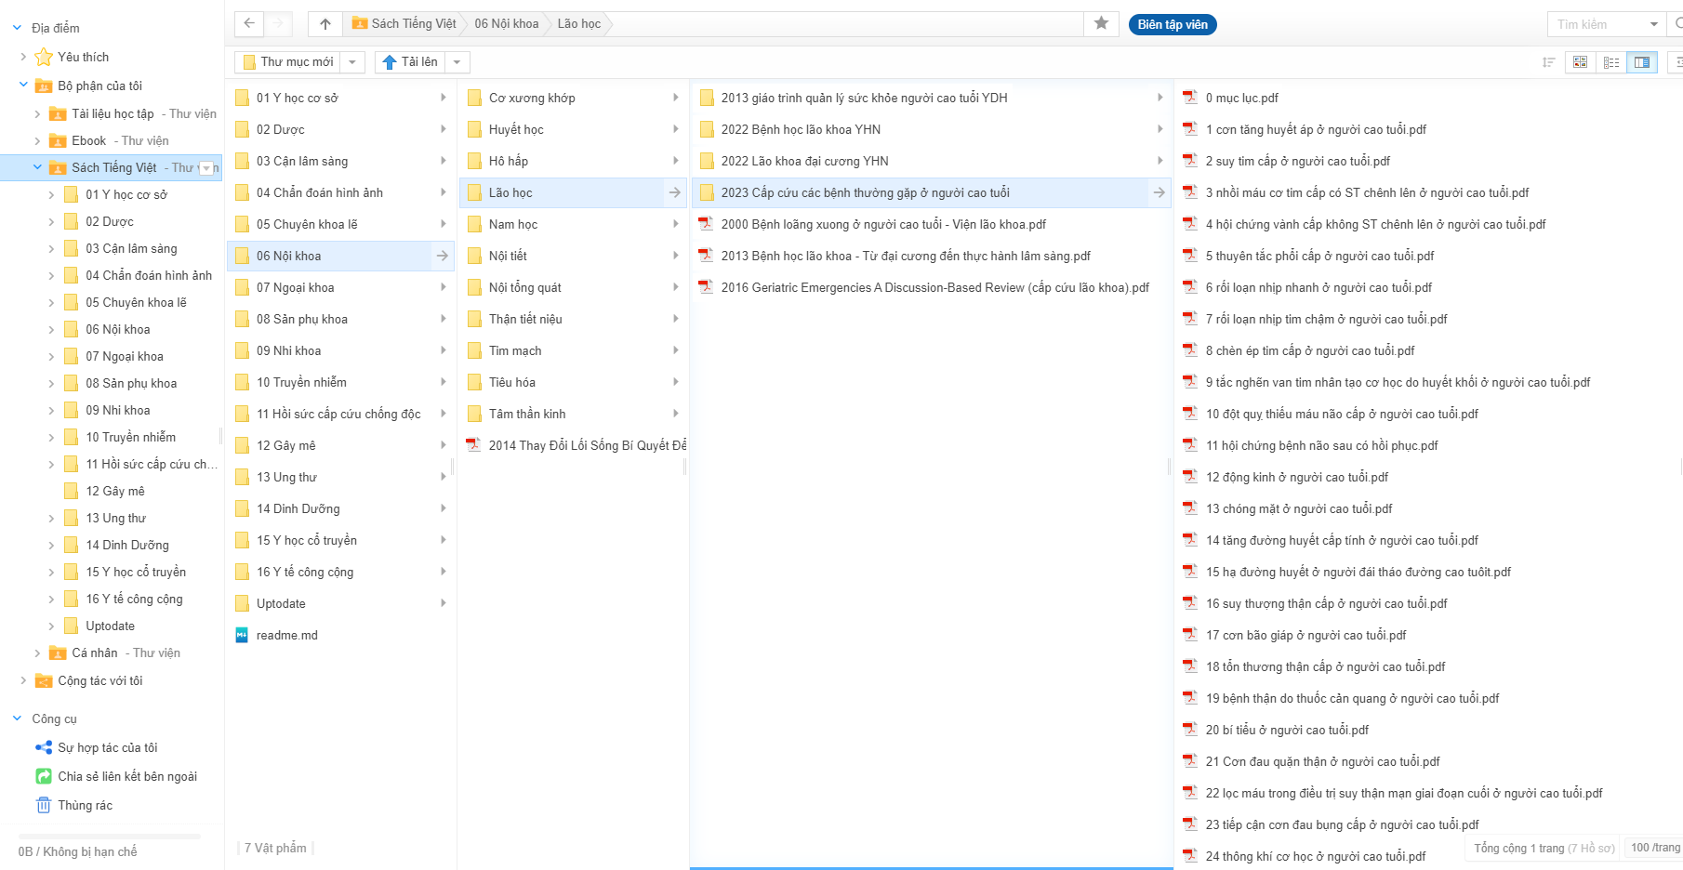1683x870 pixels.
Task: Select Lão học in the breadcrumb
Action: pos(579,24)
